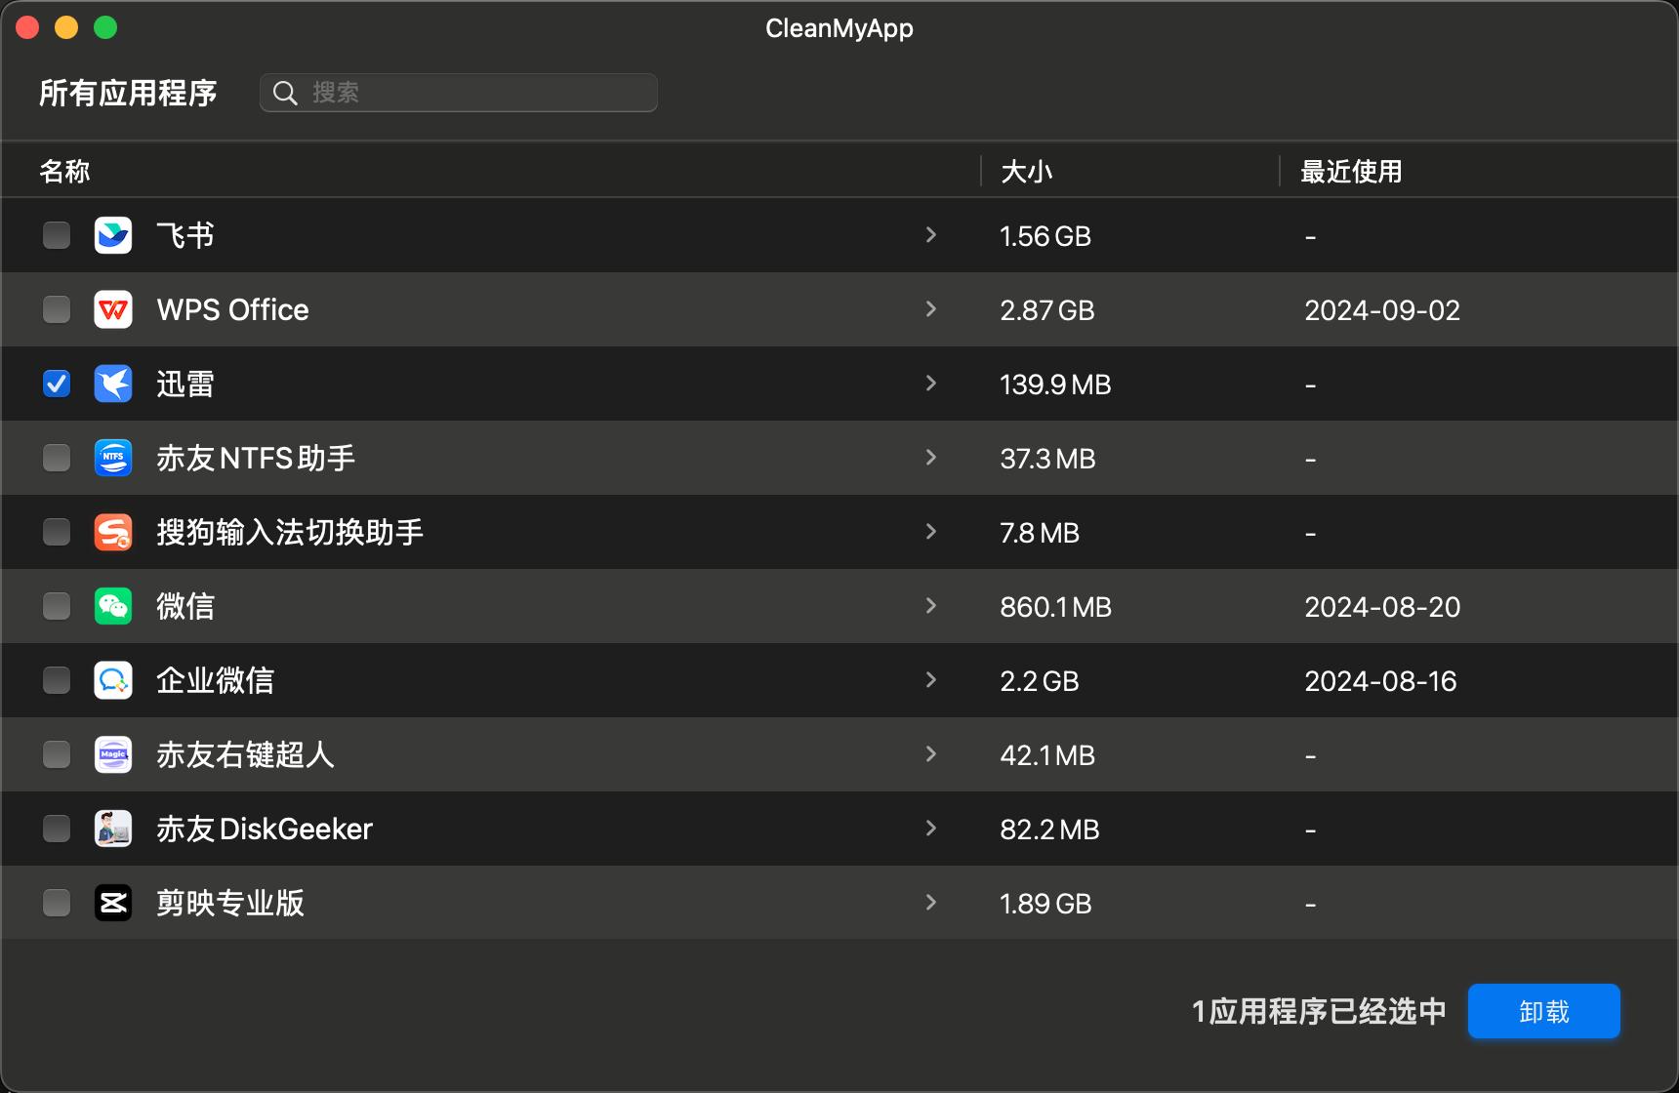Click the 飞书 app icon
This screenshot has width=1679, height=1093.
(x=113, y=235)
